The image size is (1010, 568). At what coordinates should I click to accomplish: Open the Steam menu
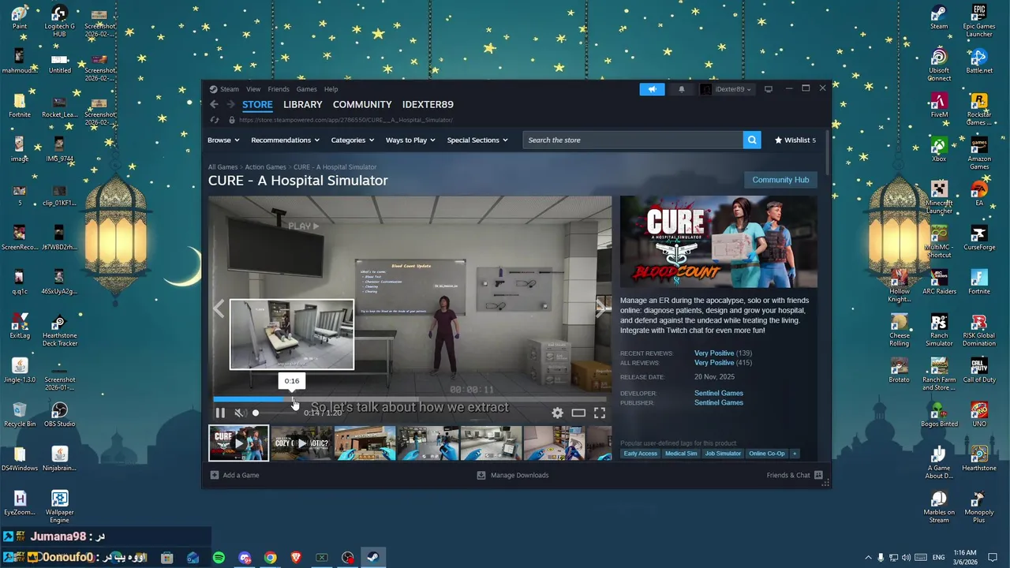point(230,89)
